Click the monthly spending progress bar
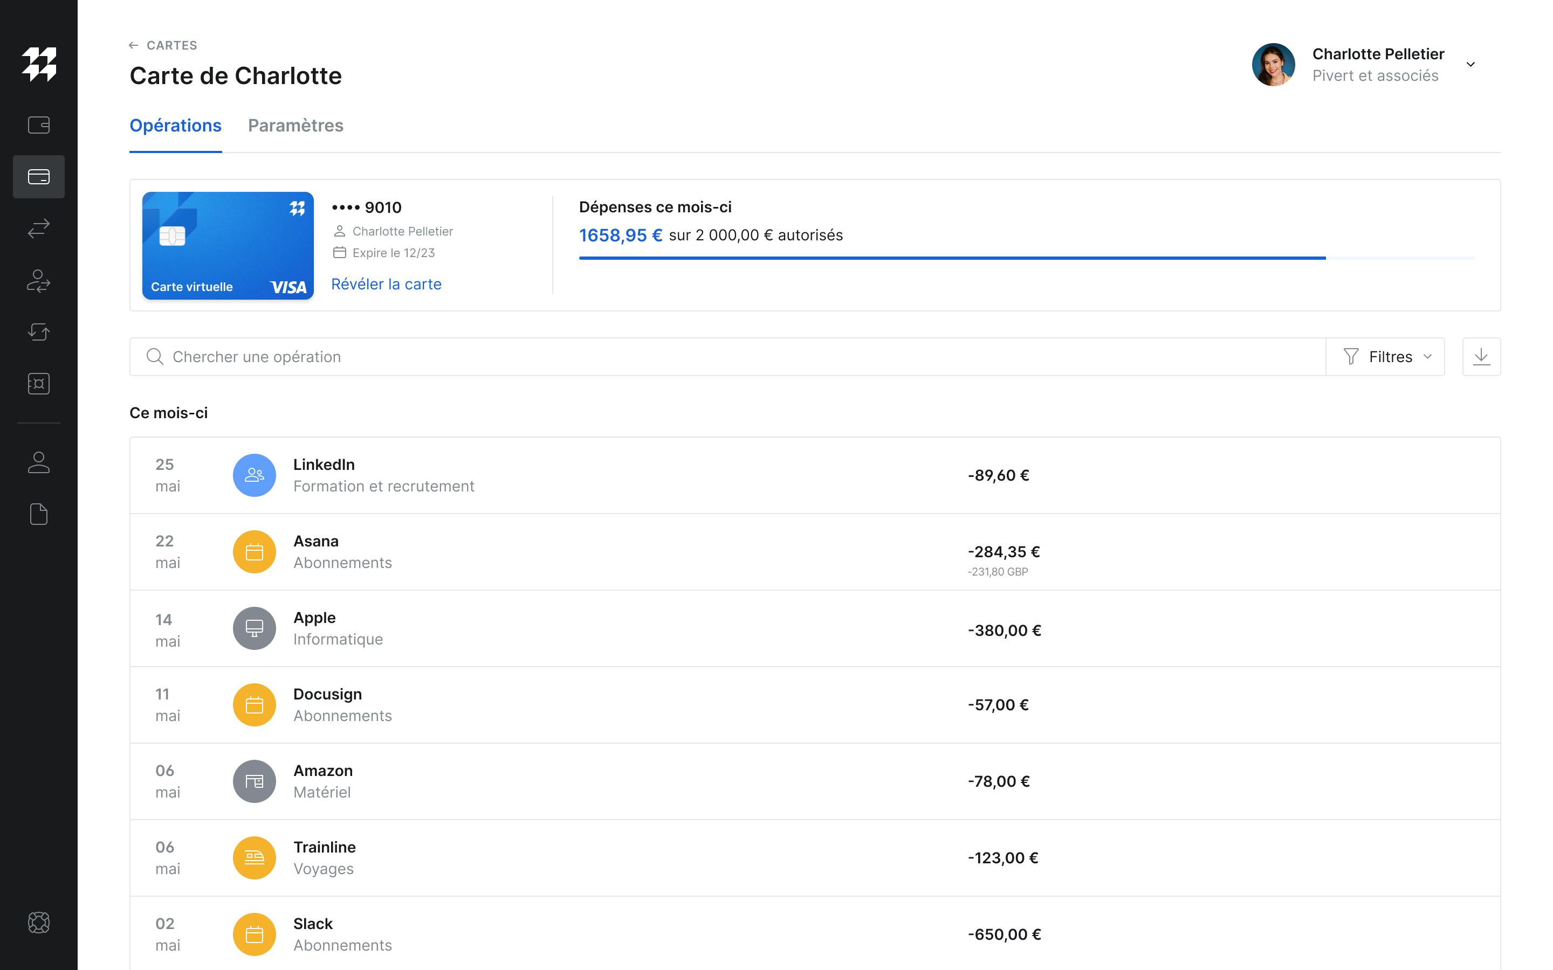1553x970 pixels. [1027, 258]
